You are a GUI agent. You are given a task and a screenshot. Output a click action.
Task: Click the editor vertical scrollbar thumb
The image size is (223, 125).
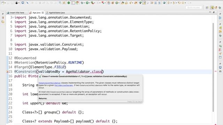213,67
